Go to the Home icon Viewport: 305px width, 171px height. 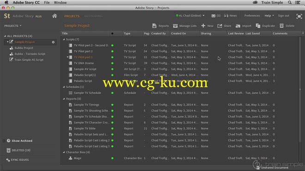[x=55, y=16]
